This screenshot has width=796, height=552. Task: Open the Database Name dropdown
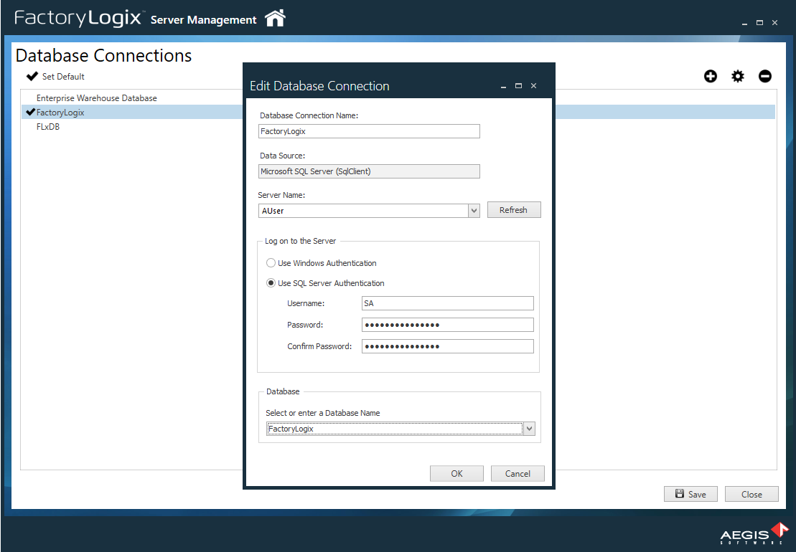[529, 428]
